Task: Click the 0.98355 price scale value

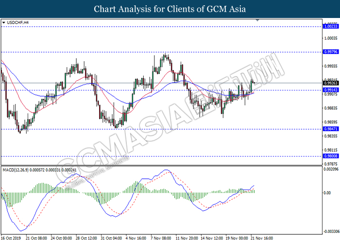Action: tap(331, 136)
